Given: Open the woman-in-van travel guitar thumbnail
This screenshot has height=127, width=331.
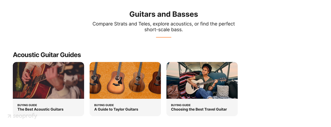Looking at the screenshot, I should [x=202, y=80].
